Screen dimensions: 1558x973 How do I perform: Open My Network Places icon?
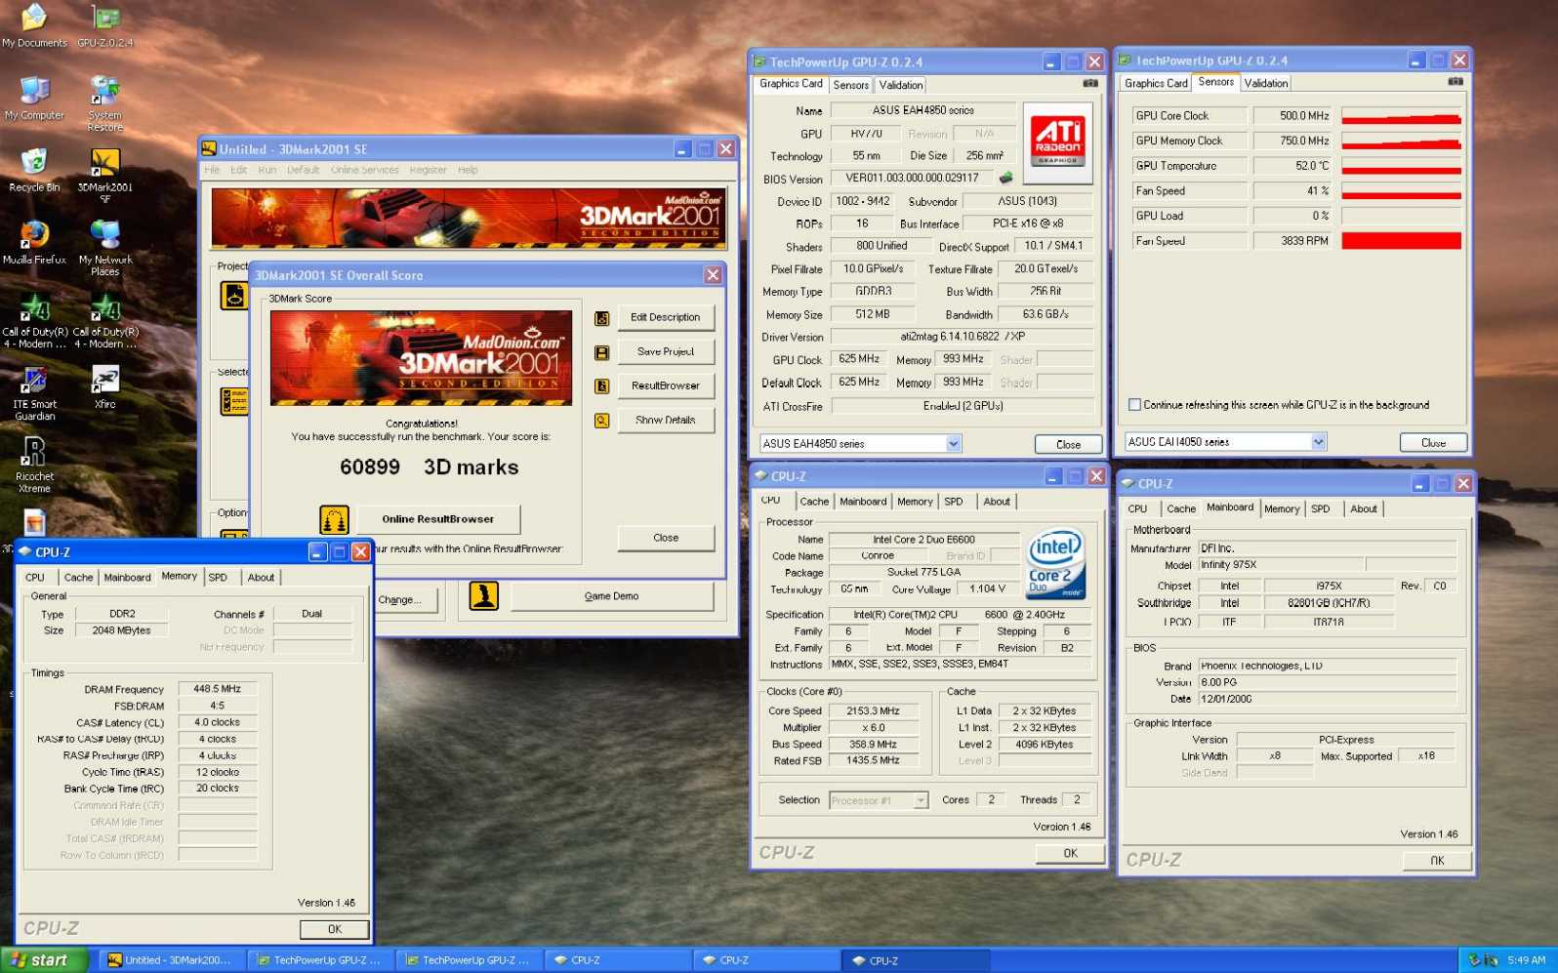coord(104,248)
